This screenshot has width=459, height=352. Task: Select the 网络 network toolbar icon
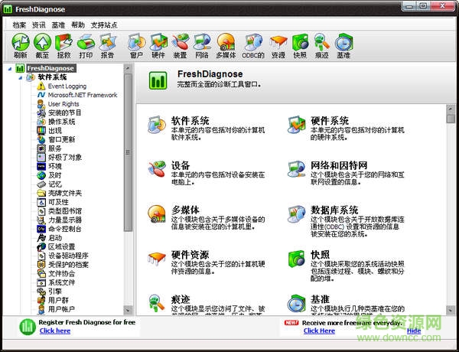click(202, 44)
